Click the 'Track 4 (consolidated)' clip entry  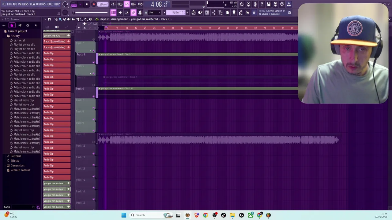(x=57, y=47)
